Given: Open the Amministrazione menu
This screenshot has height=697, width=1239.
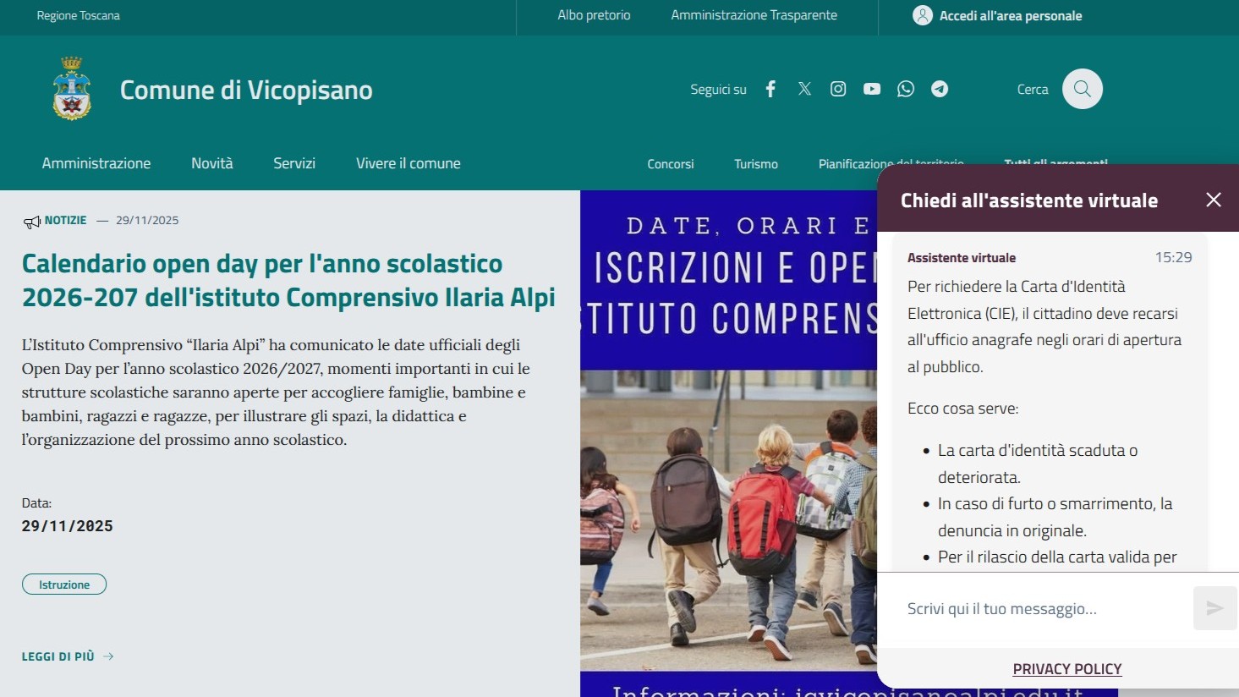Looking at the screenshot, I should pyautogui.click(x=96, y=163).
